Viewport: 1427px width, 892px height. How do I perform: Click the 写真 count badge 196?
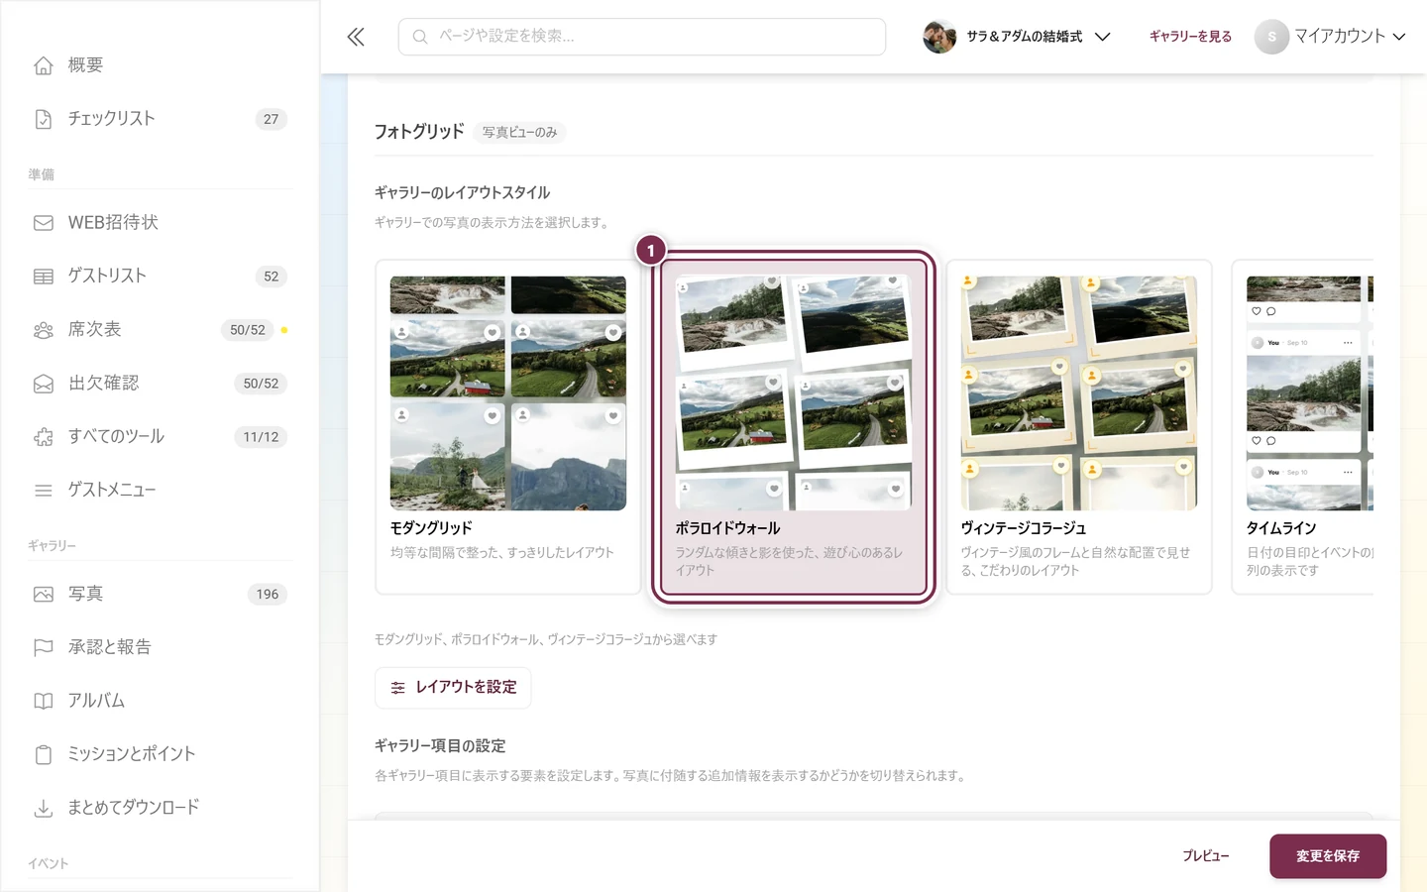tap(268, 595)
